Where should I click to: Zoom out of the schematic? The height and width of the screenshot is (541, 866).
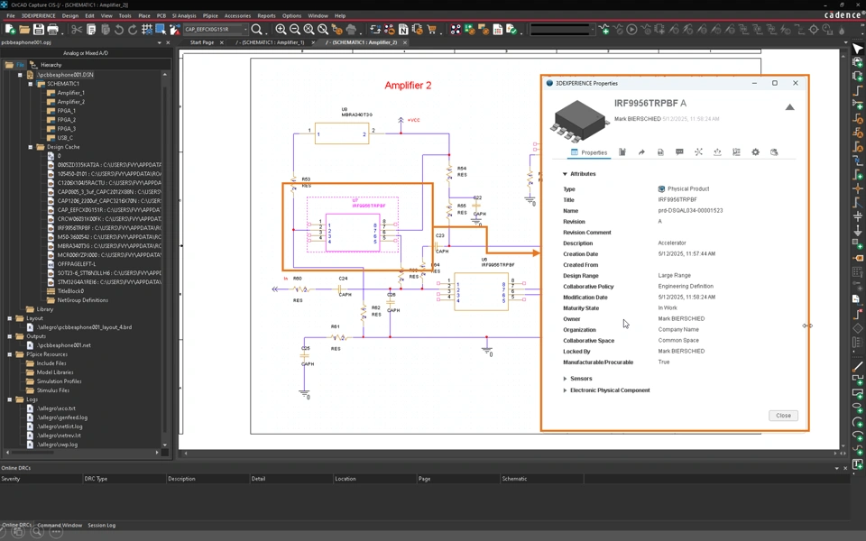[295, 29]
